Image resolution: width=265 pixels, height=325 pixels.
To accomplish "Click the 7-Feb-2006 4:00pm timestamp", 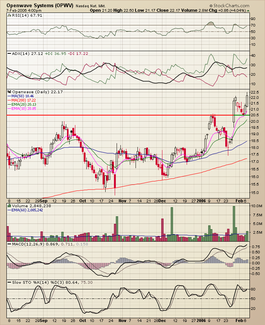I will click(24, 10).
